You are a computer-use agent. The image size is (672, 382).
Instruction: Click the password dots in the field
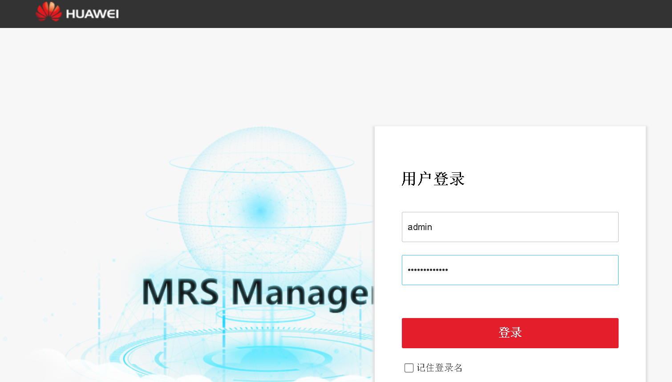[x=428, y=270]
